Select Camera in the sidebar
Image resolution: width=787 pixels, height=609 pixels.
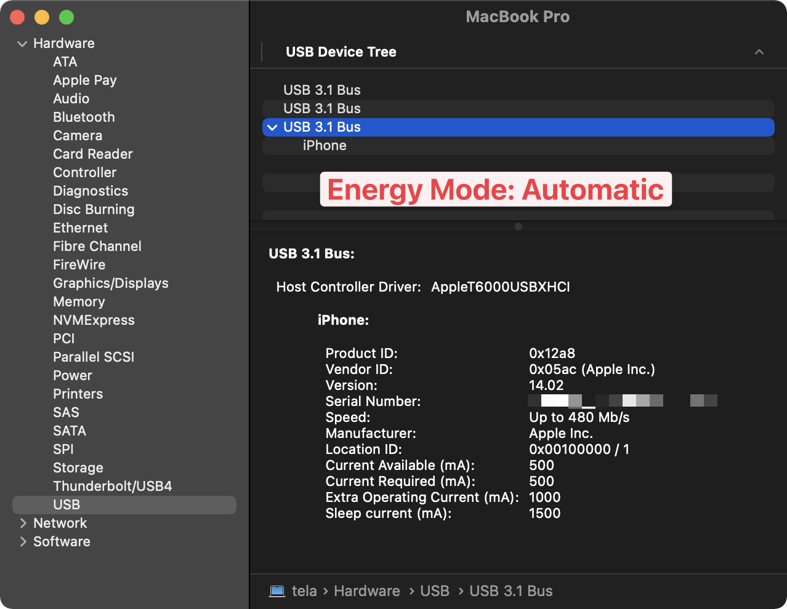78,136
